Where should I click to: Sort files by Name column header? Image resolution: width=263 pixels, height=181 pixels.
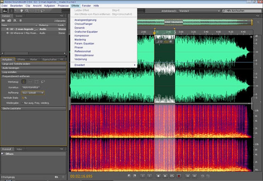pyautogui.click(x=19, y=25)
